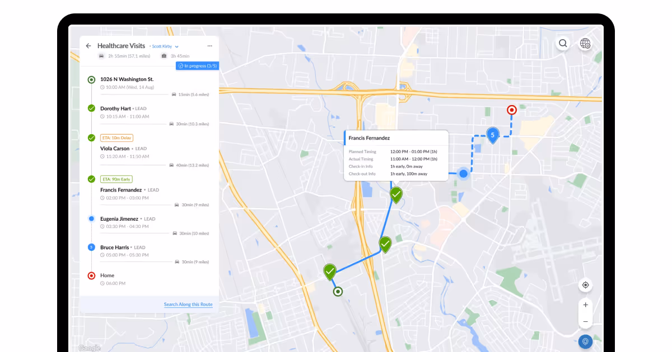This screenshot has height=352, width=672.
Task: Click the red target icon beside Home
Action: [91, 275]
